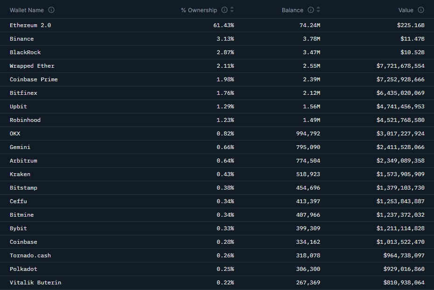Open the Vitalik Buterin wallet
Viewport: 434px width, 290px height.
click(x=35, y=283)
